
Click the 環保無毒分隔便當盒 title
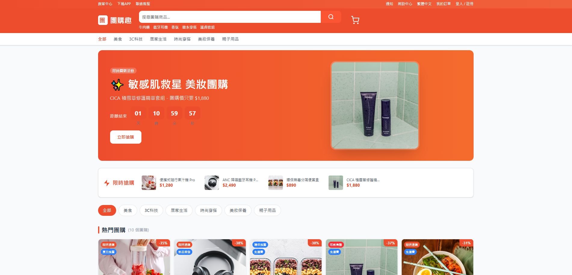303,180
